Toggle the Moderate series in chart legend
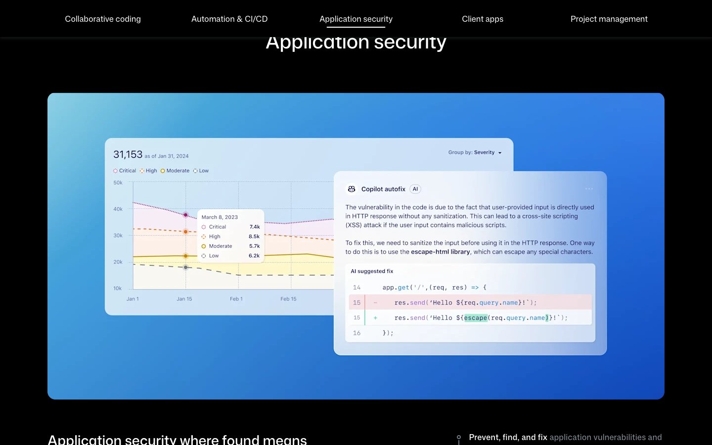Viewport: 712px width, 445px height. click(175, 171)
